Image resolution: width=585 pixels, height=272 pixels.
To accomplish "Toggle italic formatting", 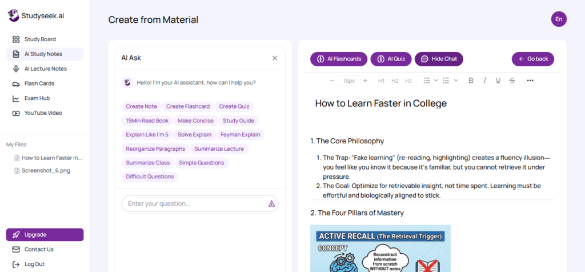I will coord(484,81).
